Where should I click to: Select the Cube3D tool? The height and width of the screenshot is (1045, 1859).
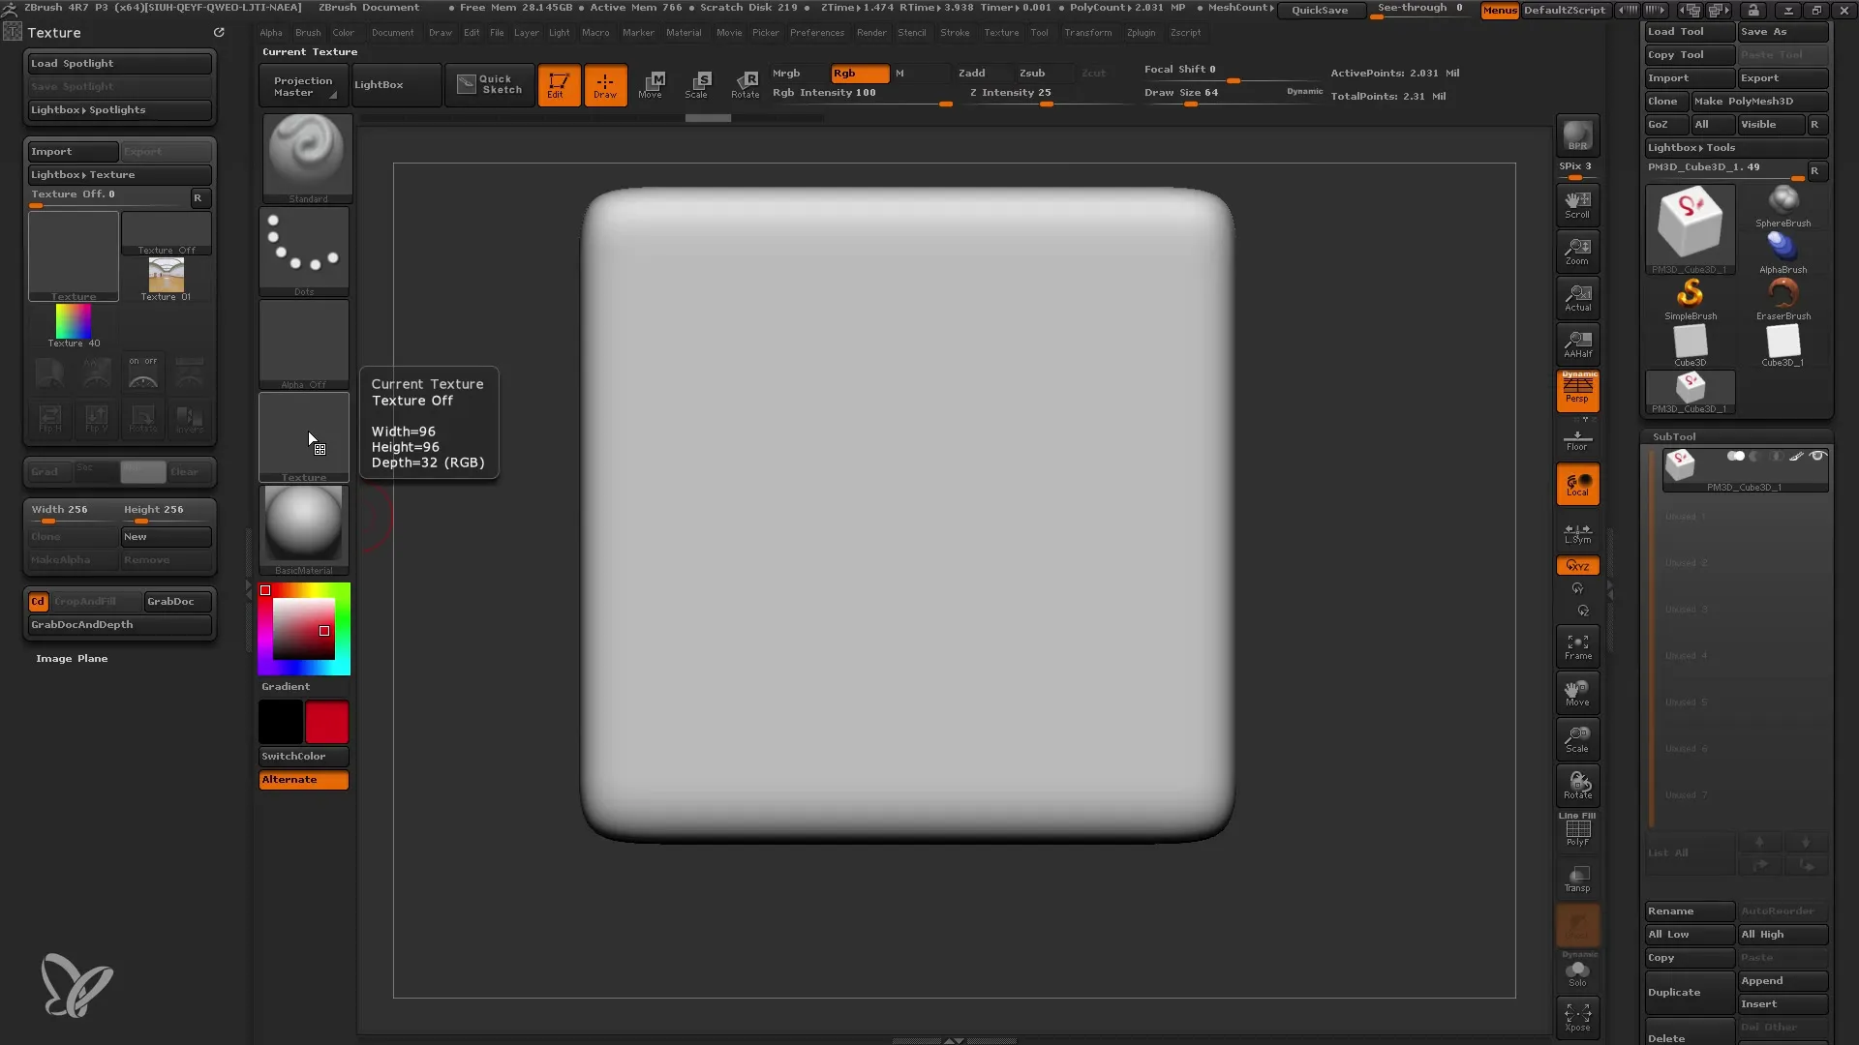click(x=1691, y=345)
